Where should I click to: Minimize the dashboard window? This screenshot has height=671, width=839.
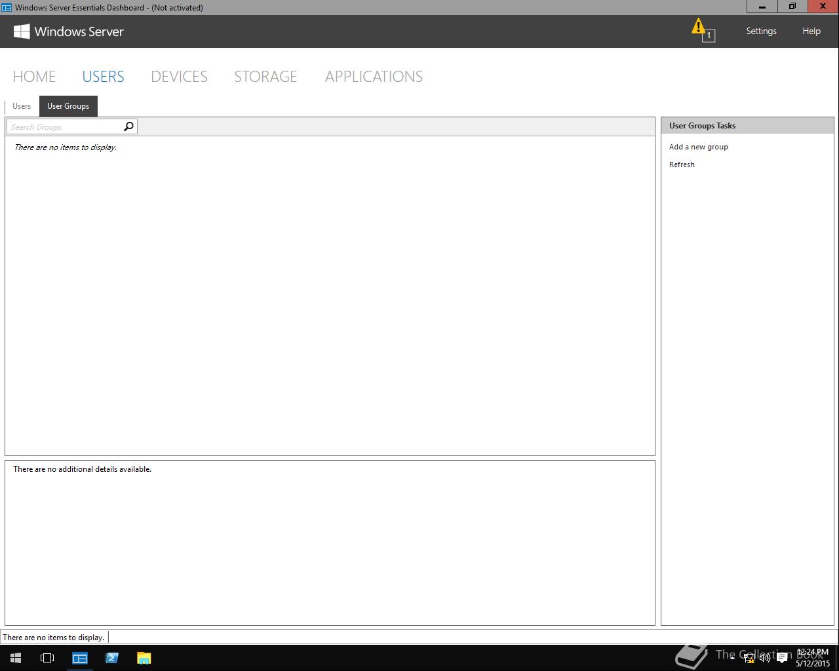[762, 7]
